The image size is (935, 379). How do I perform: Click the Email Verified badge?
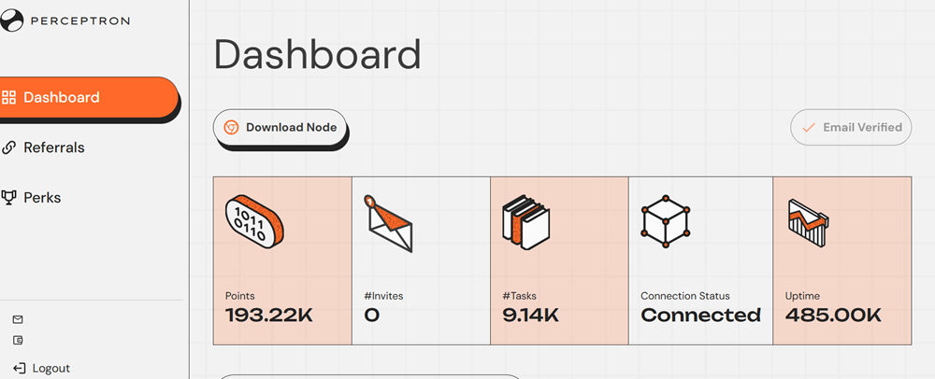pos(851,127)
